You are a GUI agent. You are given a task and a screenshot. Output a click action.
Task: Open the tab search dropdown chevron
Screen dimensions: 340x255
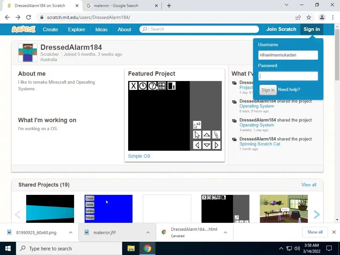coord(287,5)
